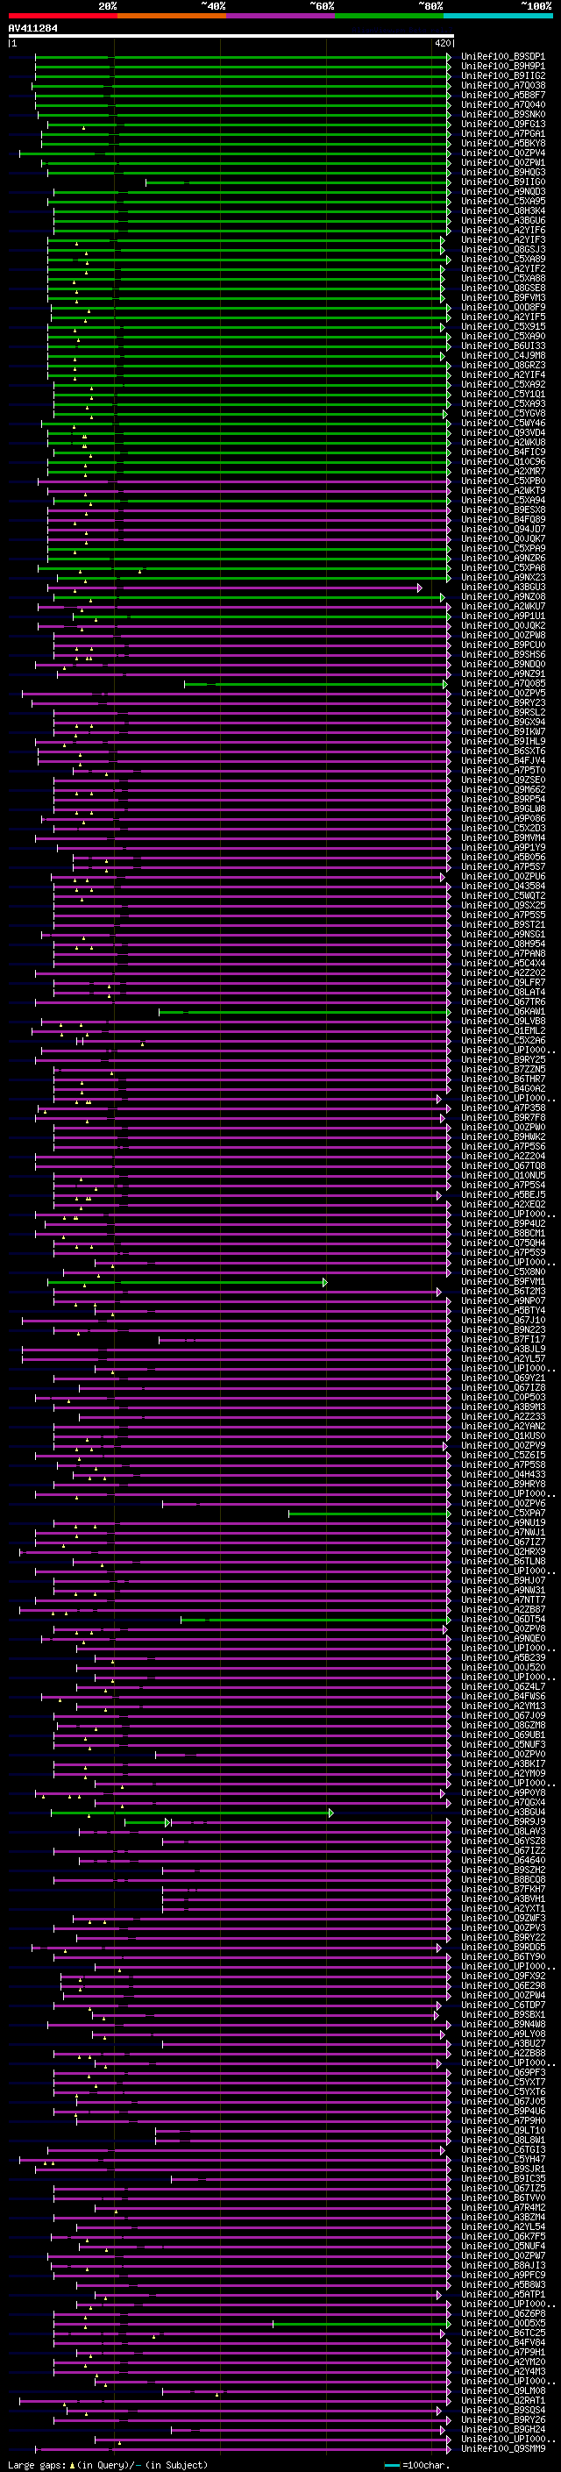Click the cyan ~100% identity legend segment

click(498, 16)
